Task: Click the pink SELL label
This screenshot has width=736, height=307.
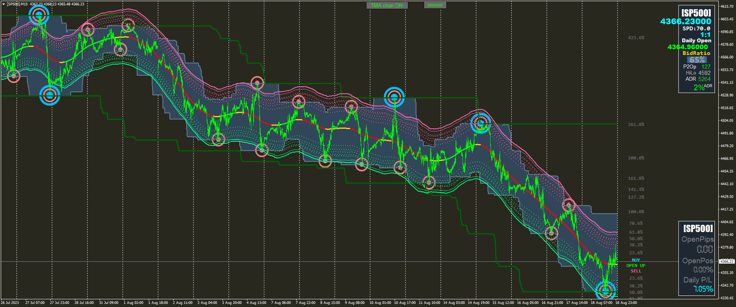Action: click(x=636, y=271)
